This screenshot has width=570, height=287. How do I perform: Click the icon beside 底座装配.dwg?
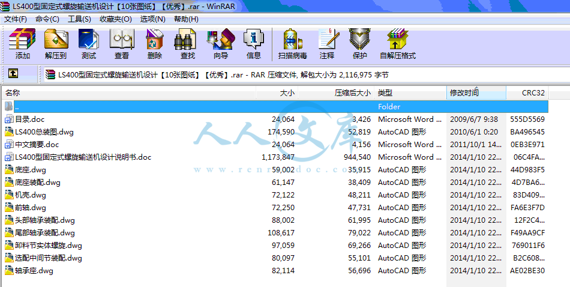(x=9, y=183)
